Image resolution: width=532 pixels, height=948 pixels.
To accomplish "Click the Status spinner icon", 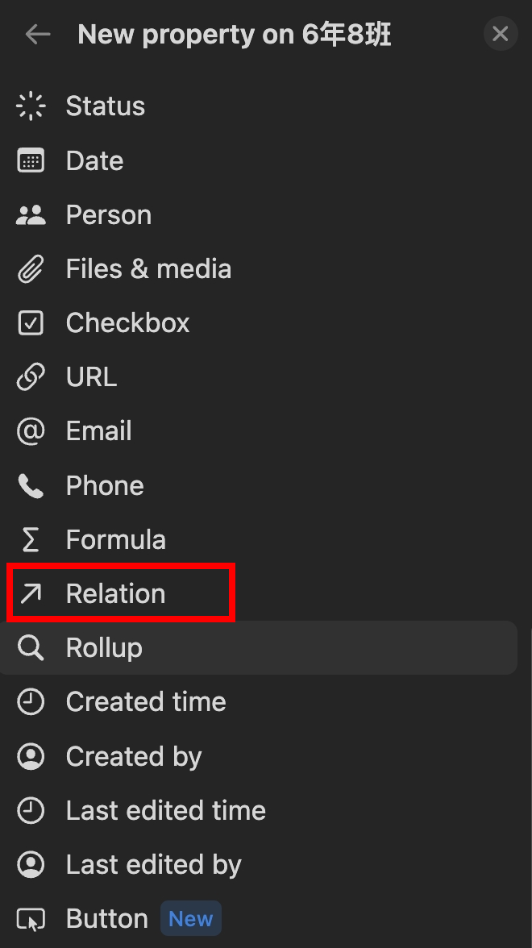I will [31, 106].
